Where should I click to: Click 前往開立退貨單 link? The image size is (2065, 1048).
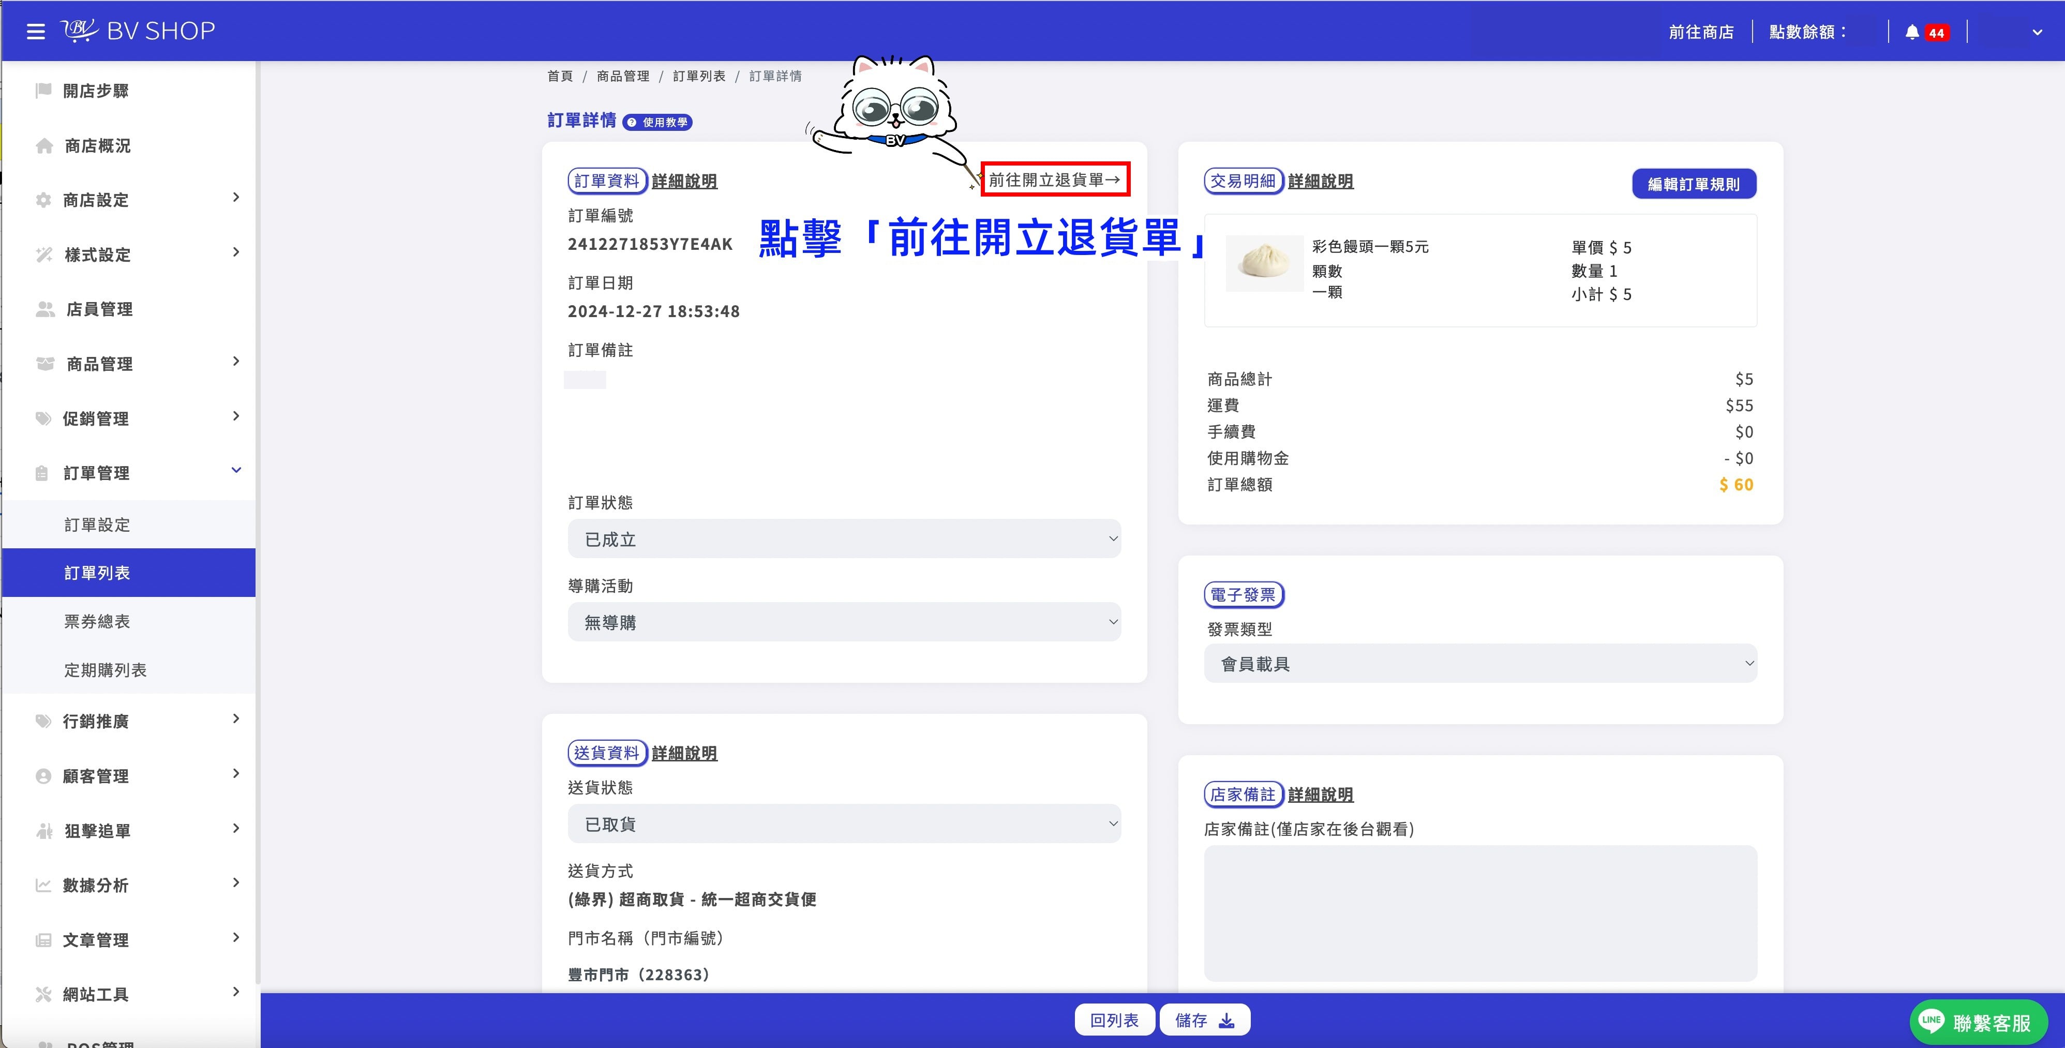(x=1055, y=179)
